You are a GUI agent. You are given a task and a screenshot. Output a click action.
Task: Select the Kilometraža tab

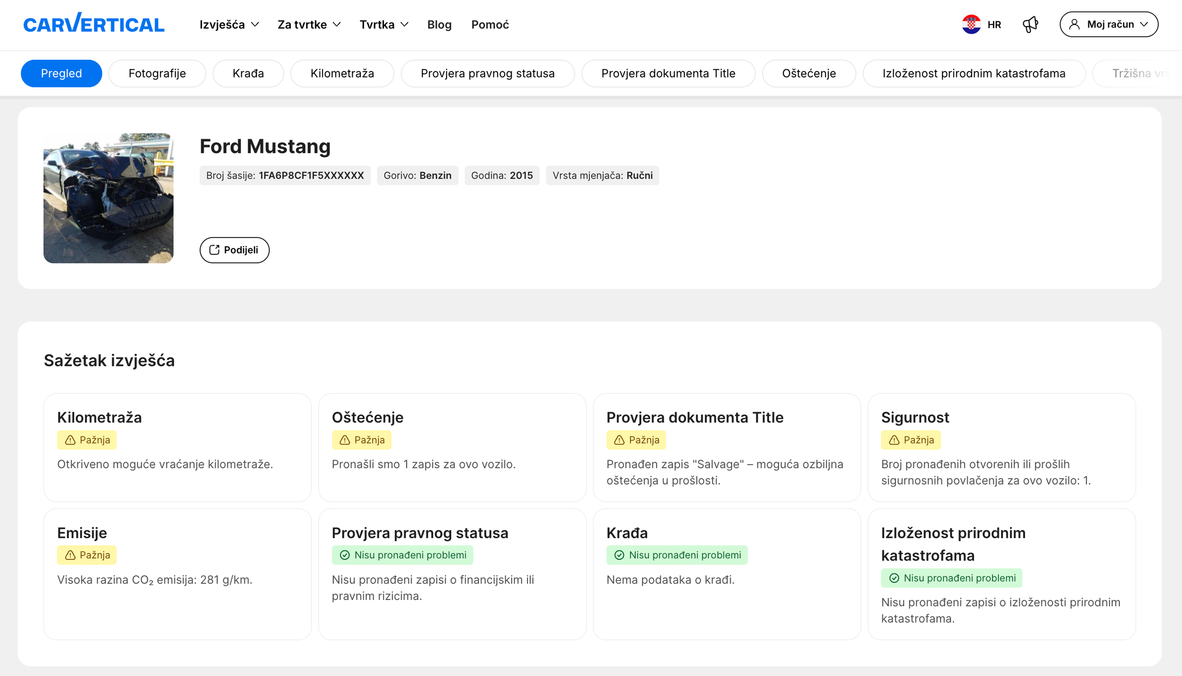pos(342,73)
